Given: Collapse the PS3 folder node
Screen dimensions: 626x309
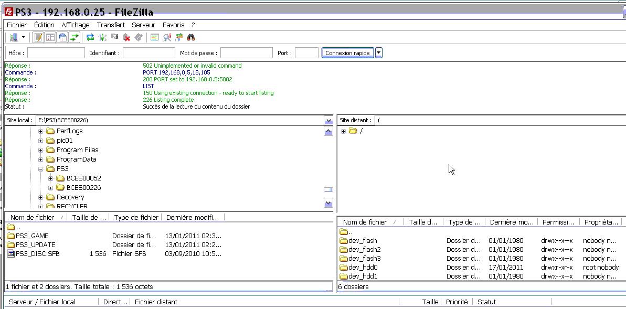Looking at the screenshot, I should [41, 169].
